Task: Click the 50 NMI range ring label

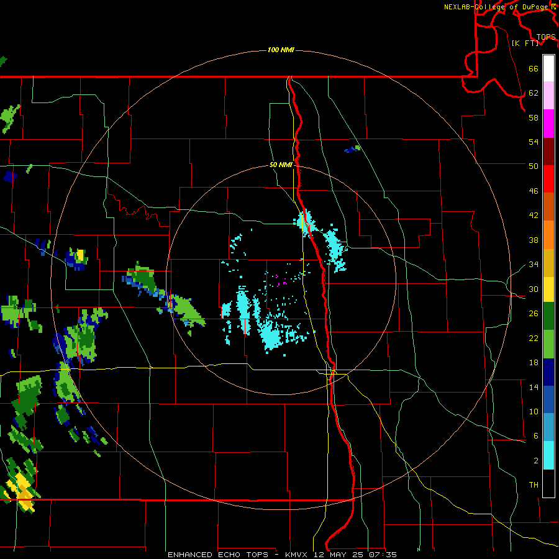Action: [281, 165]
